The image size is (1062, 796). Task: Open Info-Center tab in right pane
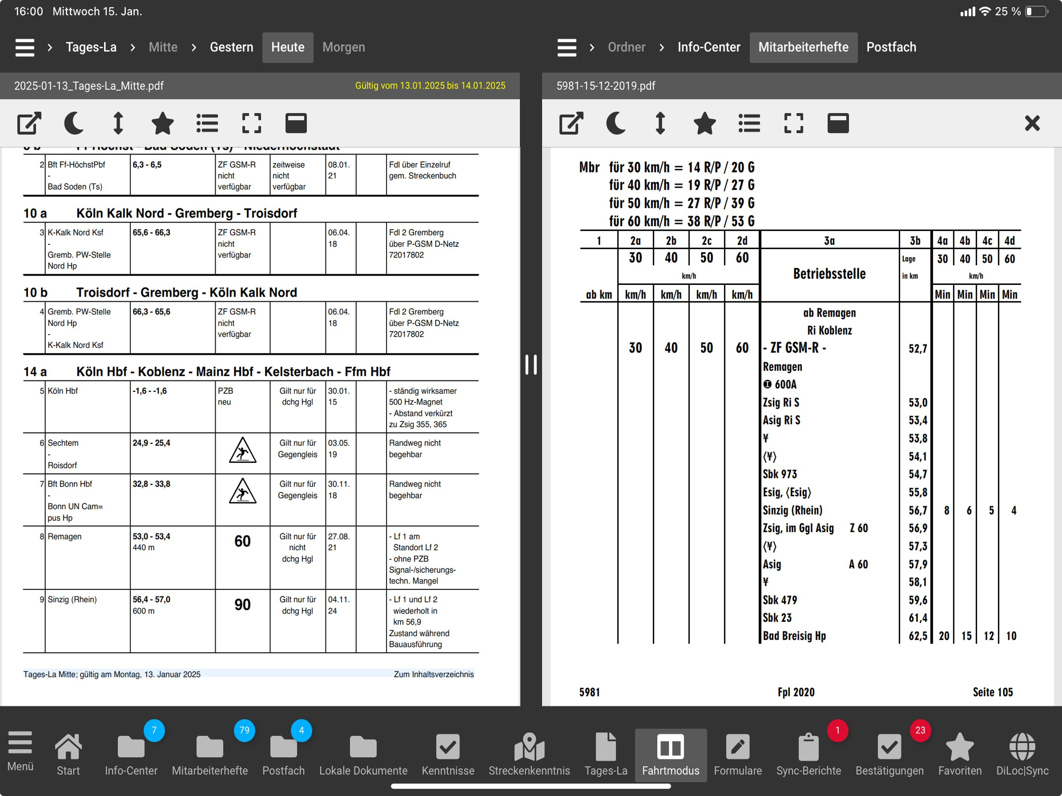click(x=709, y=47)
